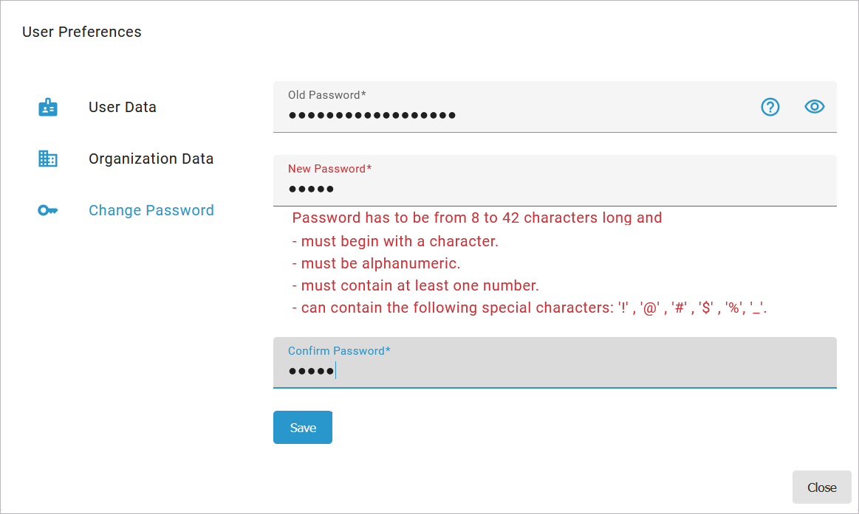Screen dimensions: 859x514
Task: Select the Change Password key icon
Action: [47, 209]
